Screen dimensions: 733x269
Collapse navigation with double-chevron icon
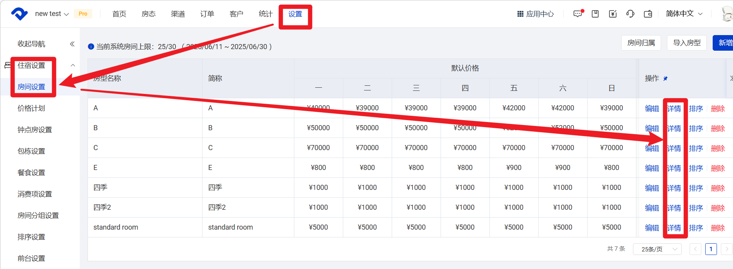coord(72,44)
